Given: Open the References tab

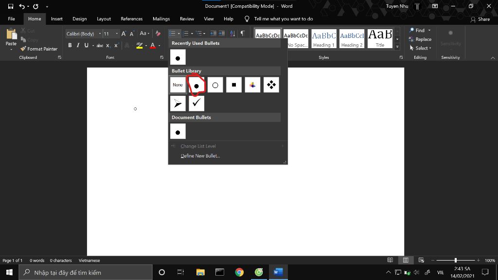Looking at the screenshot, I should [132, 19].
